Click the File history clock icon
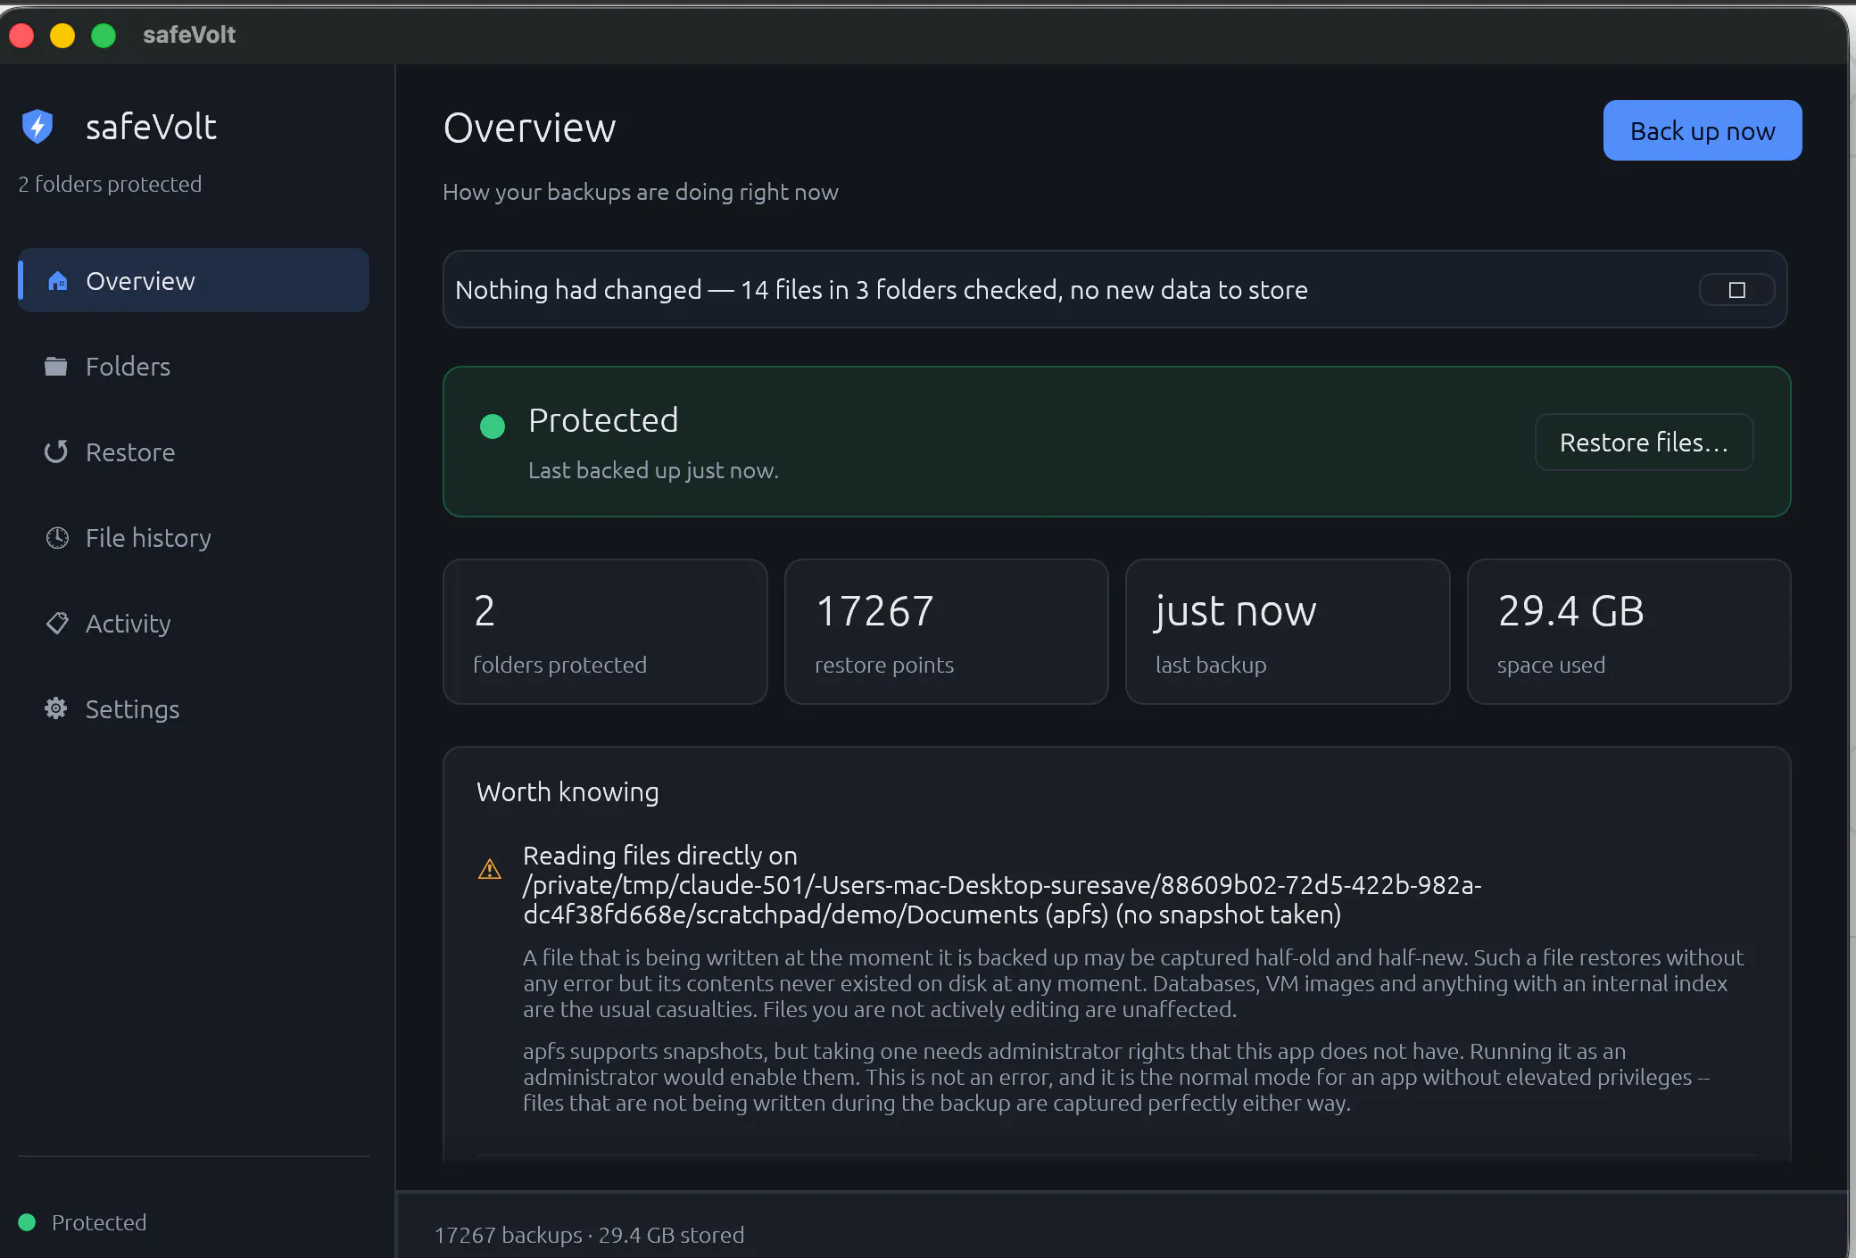The image size is (1856, 1258). [57, 538]
